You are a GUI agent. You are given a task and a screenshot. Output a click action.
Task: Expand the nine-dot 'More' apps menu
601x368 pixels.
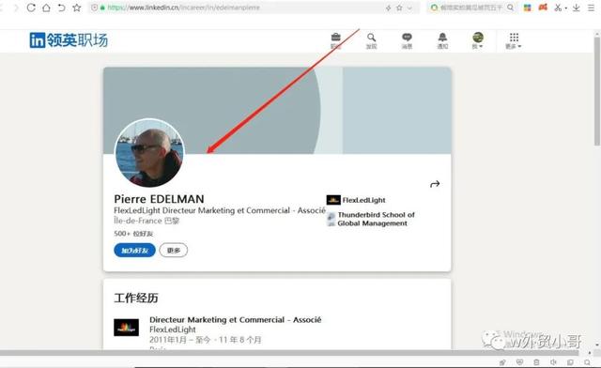514,40
